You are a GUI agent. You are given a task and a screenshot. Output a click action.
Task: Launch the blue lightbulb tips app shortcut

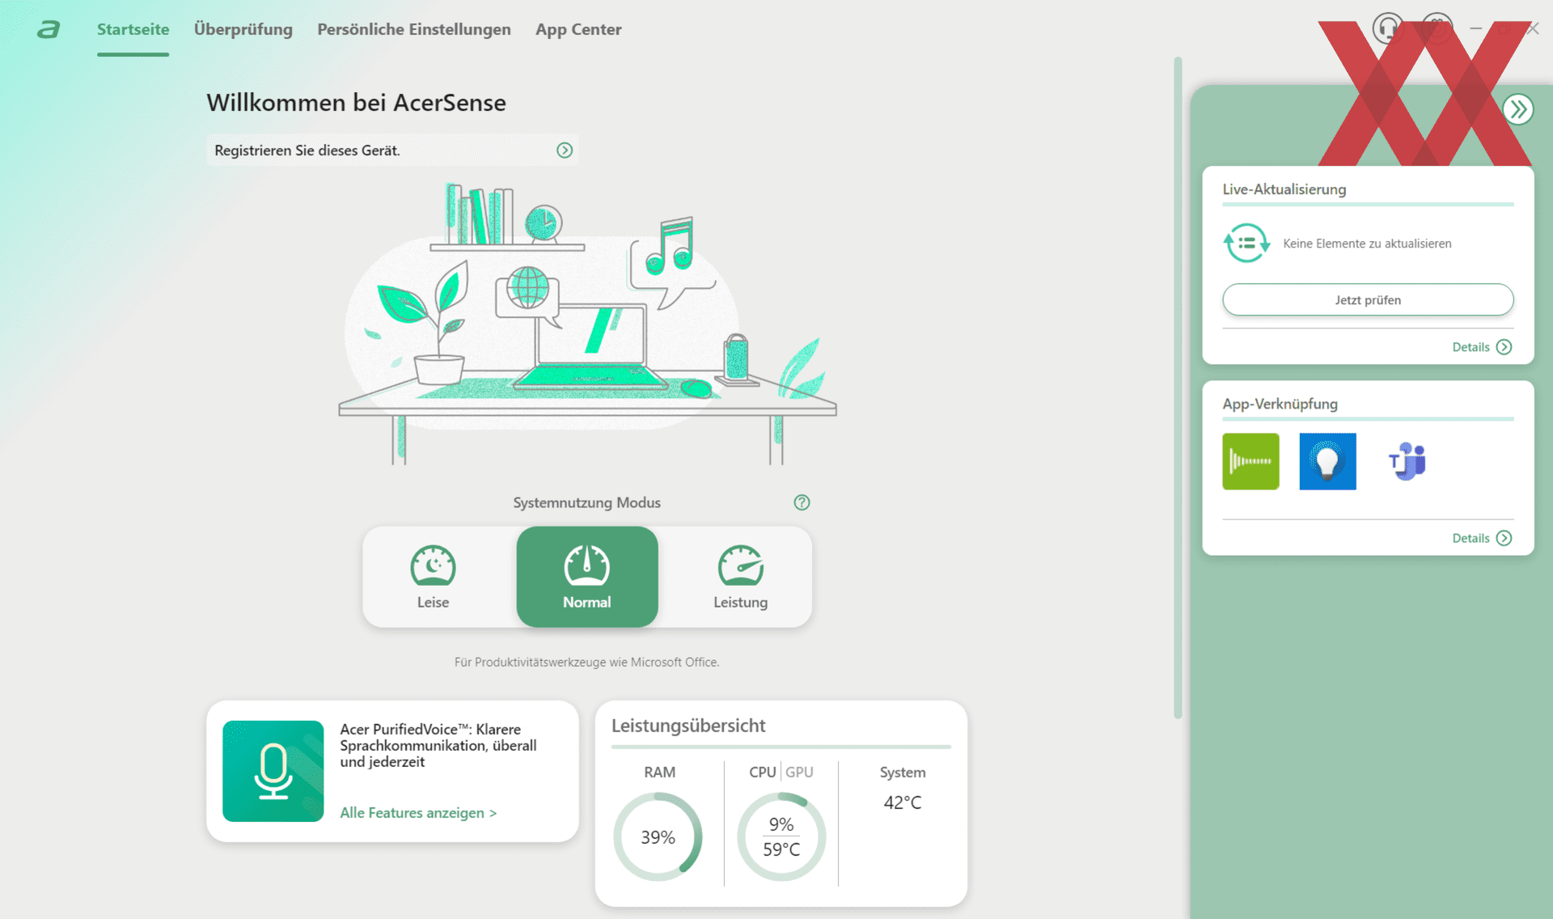(1327, 461)
